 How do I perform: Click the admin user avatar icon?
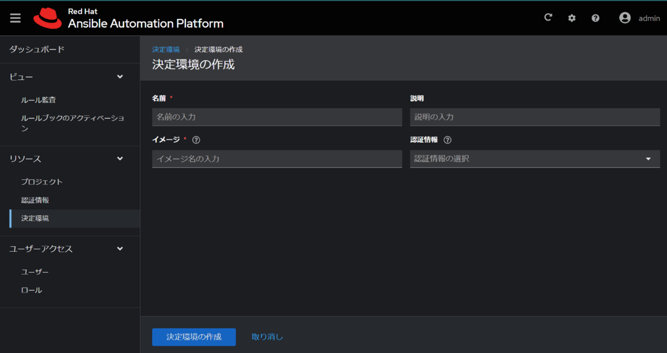pyautogui.click(x=624, y=17)
